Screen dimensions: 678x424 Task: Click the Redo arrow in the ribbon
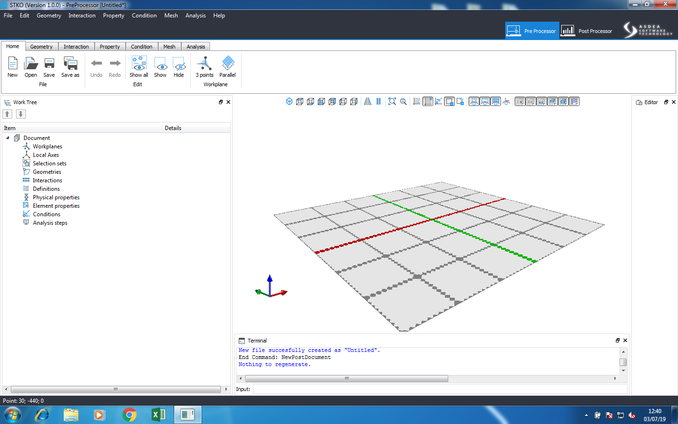click(x=115, y=63)
